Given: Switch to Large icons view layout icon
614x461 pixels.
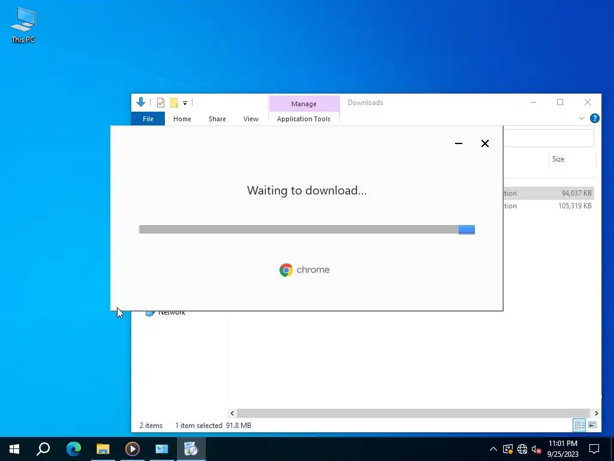Looking at the screenshot, I should [x=592, y=425].
